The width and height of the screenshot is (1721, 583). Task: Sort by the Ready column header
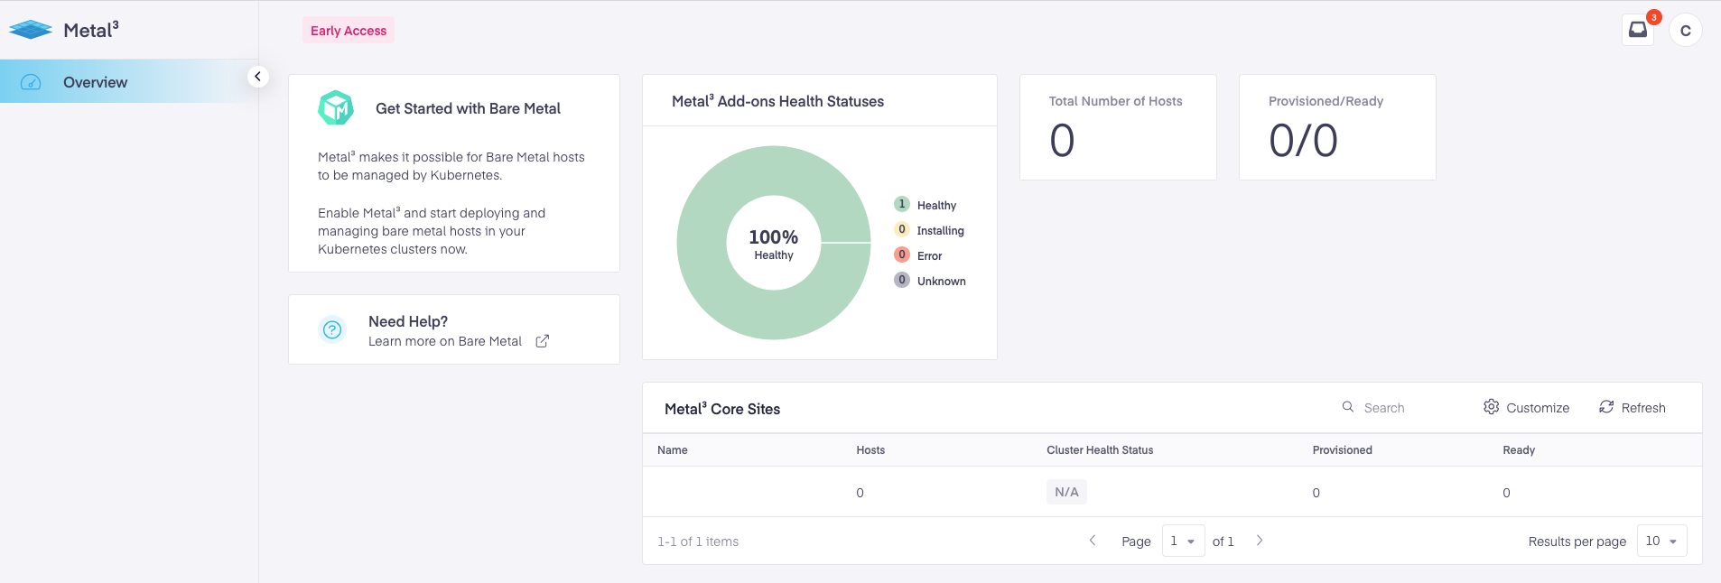(x=1519, y=450)
